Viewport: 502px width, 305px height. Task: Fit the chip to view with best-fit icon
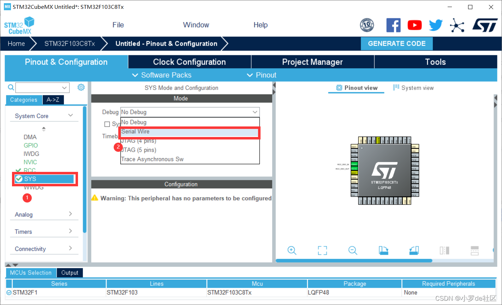[322, 250]
